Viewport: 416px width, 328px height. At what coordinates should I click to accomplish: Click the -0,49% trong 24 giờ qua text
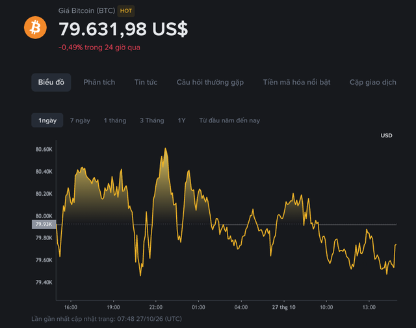[99, 48]
